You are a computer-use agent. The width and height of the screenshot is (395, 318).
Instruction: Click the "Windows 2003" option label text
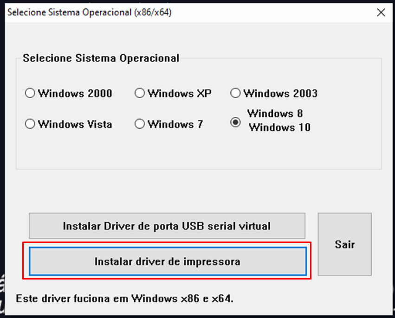(x=280, y=93)
